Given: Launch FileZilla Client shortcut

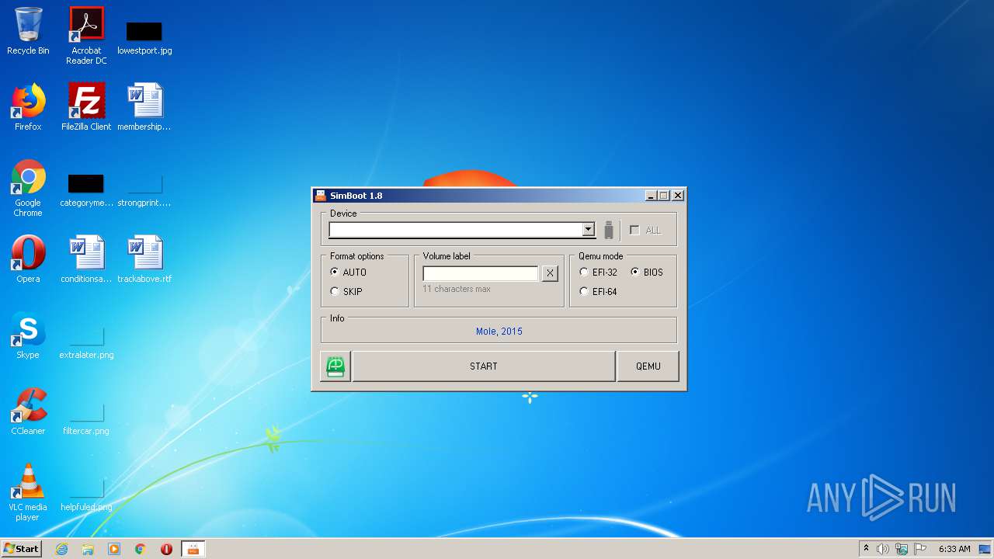Looking at the screenshot, I should [x=86, y=107].
